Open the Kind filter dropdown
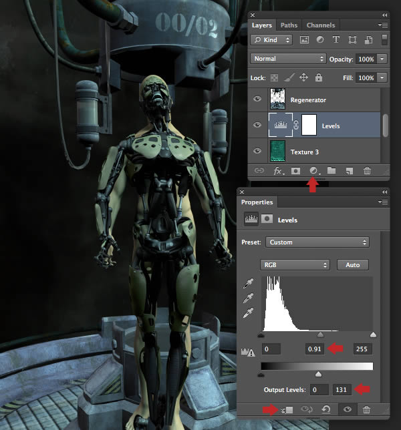This screenshot has height=430, width=401. (x=271, y=40)
